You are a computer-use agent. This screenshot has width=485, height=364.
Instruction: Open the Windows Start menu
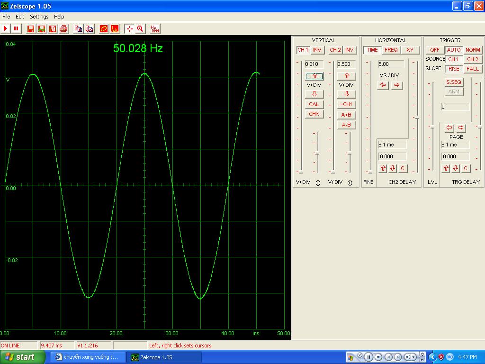pos(22,357)
